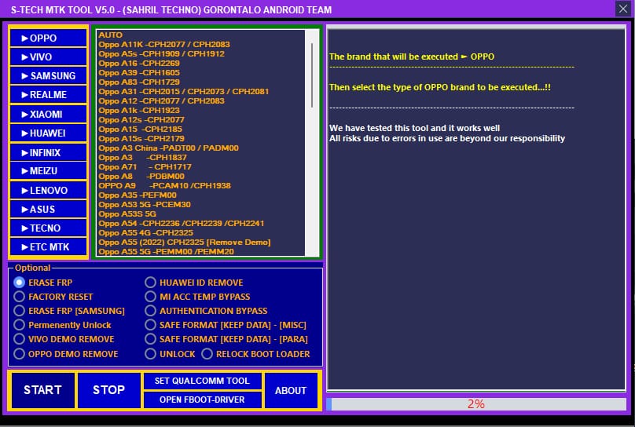Screen dimensions: 635x427
Task: Choose Oppo A3 China -PADT00 entry
Action: click(x=168, y=148)
